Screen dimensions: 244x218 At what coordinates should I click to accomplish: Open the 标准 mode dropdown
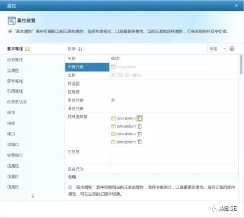coord(216,48)
